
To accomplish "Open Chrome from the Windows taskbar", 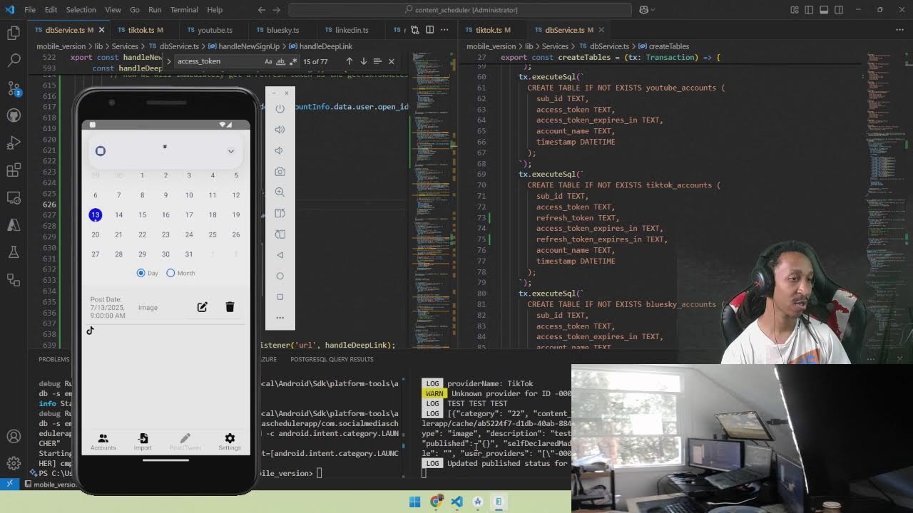I will tap(436, 502).
